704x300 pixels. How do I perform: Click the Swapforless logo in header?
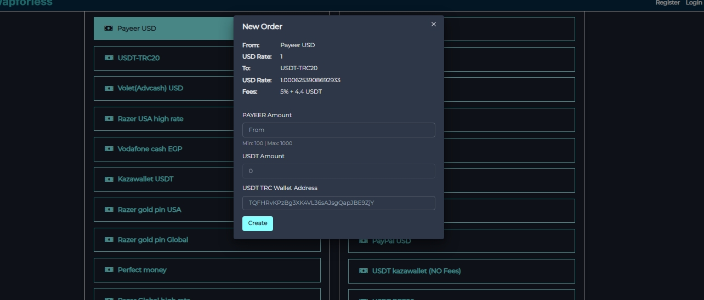point(26,3)
